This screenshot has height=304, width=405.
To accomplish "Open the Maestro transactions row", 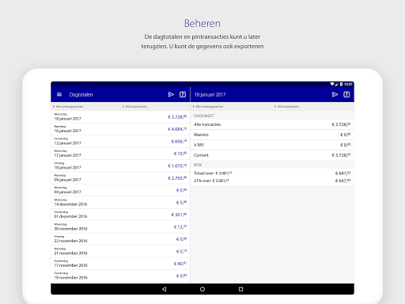I will (x=272, y=135).
